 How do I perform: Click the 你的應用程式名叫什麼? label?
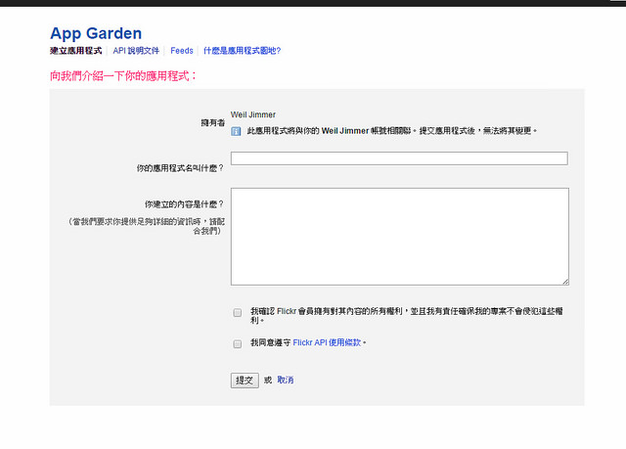click(180, 168)
